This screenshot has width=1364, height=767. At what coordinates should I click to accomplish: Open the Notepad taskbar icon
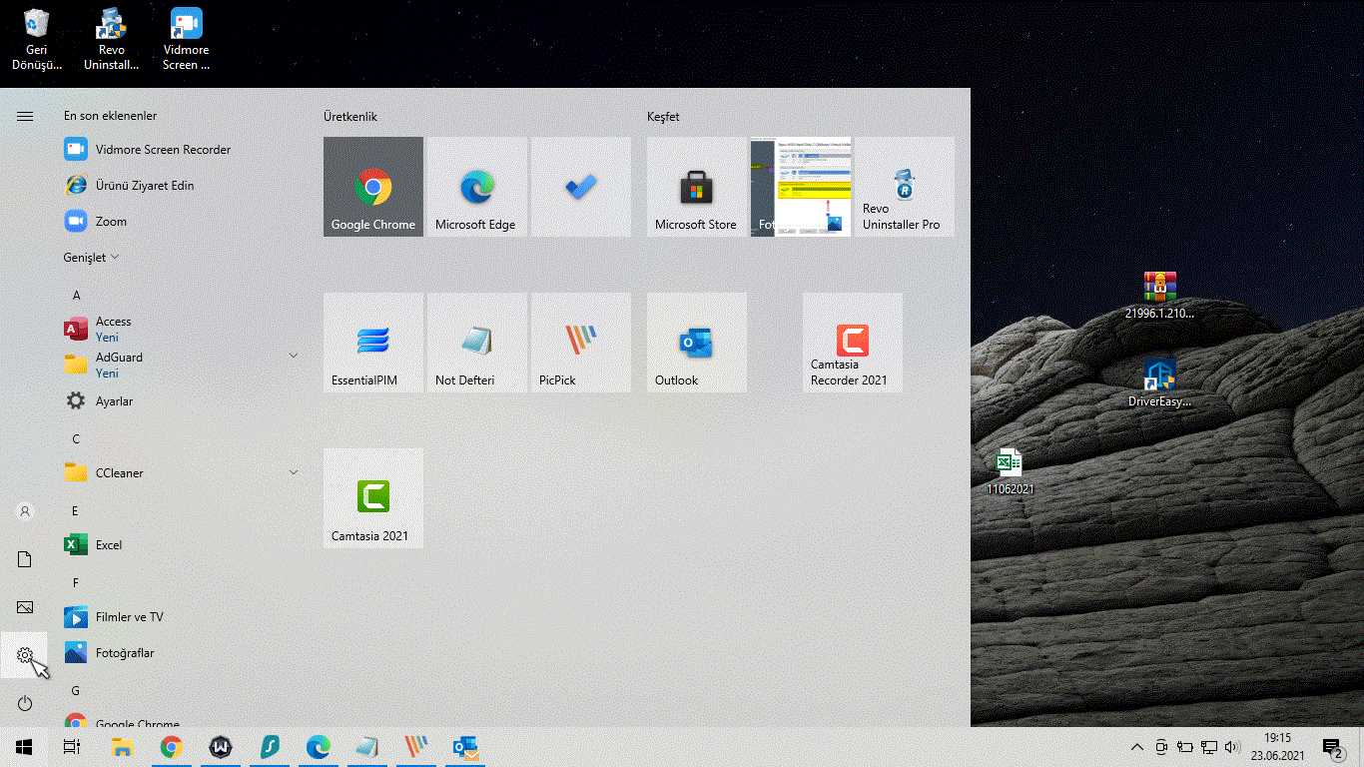[366, 747]
